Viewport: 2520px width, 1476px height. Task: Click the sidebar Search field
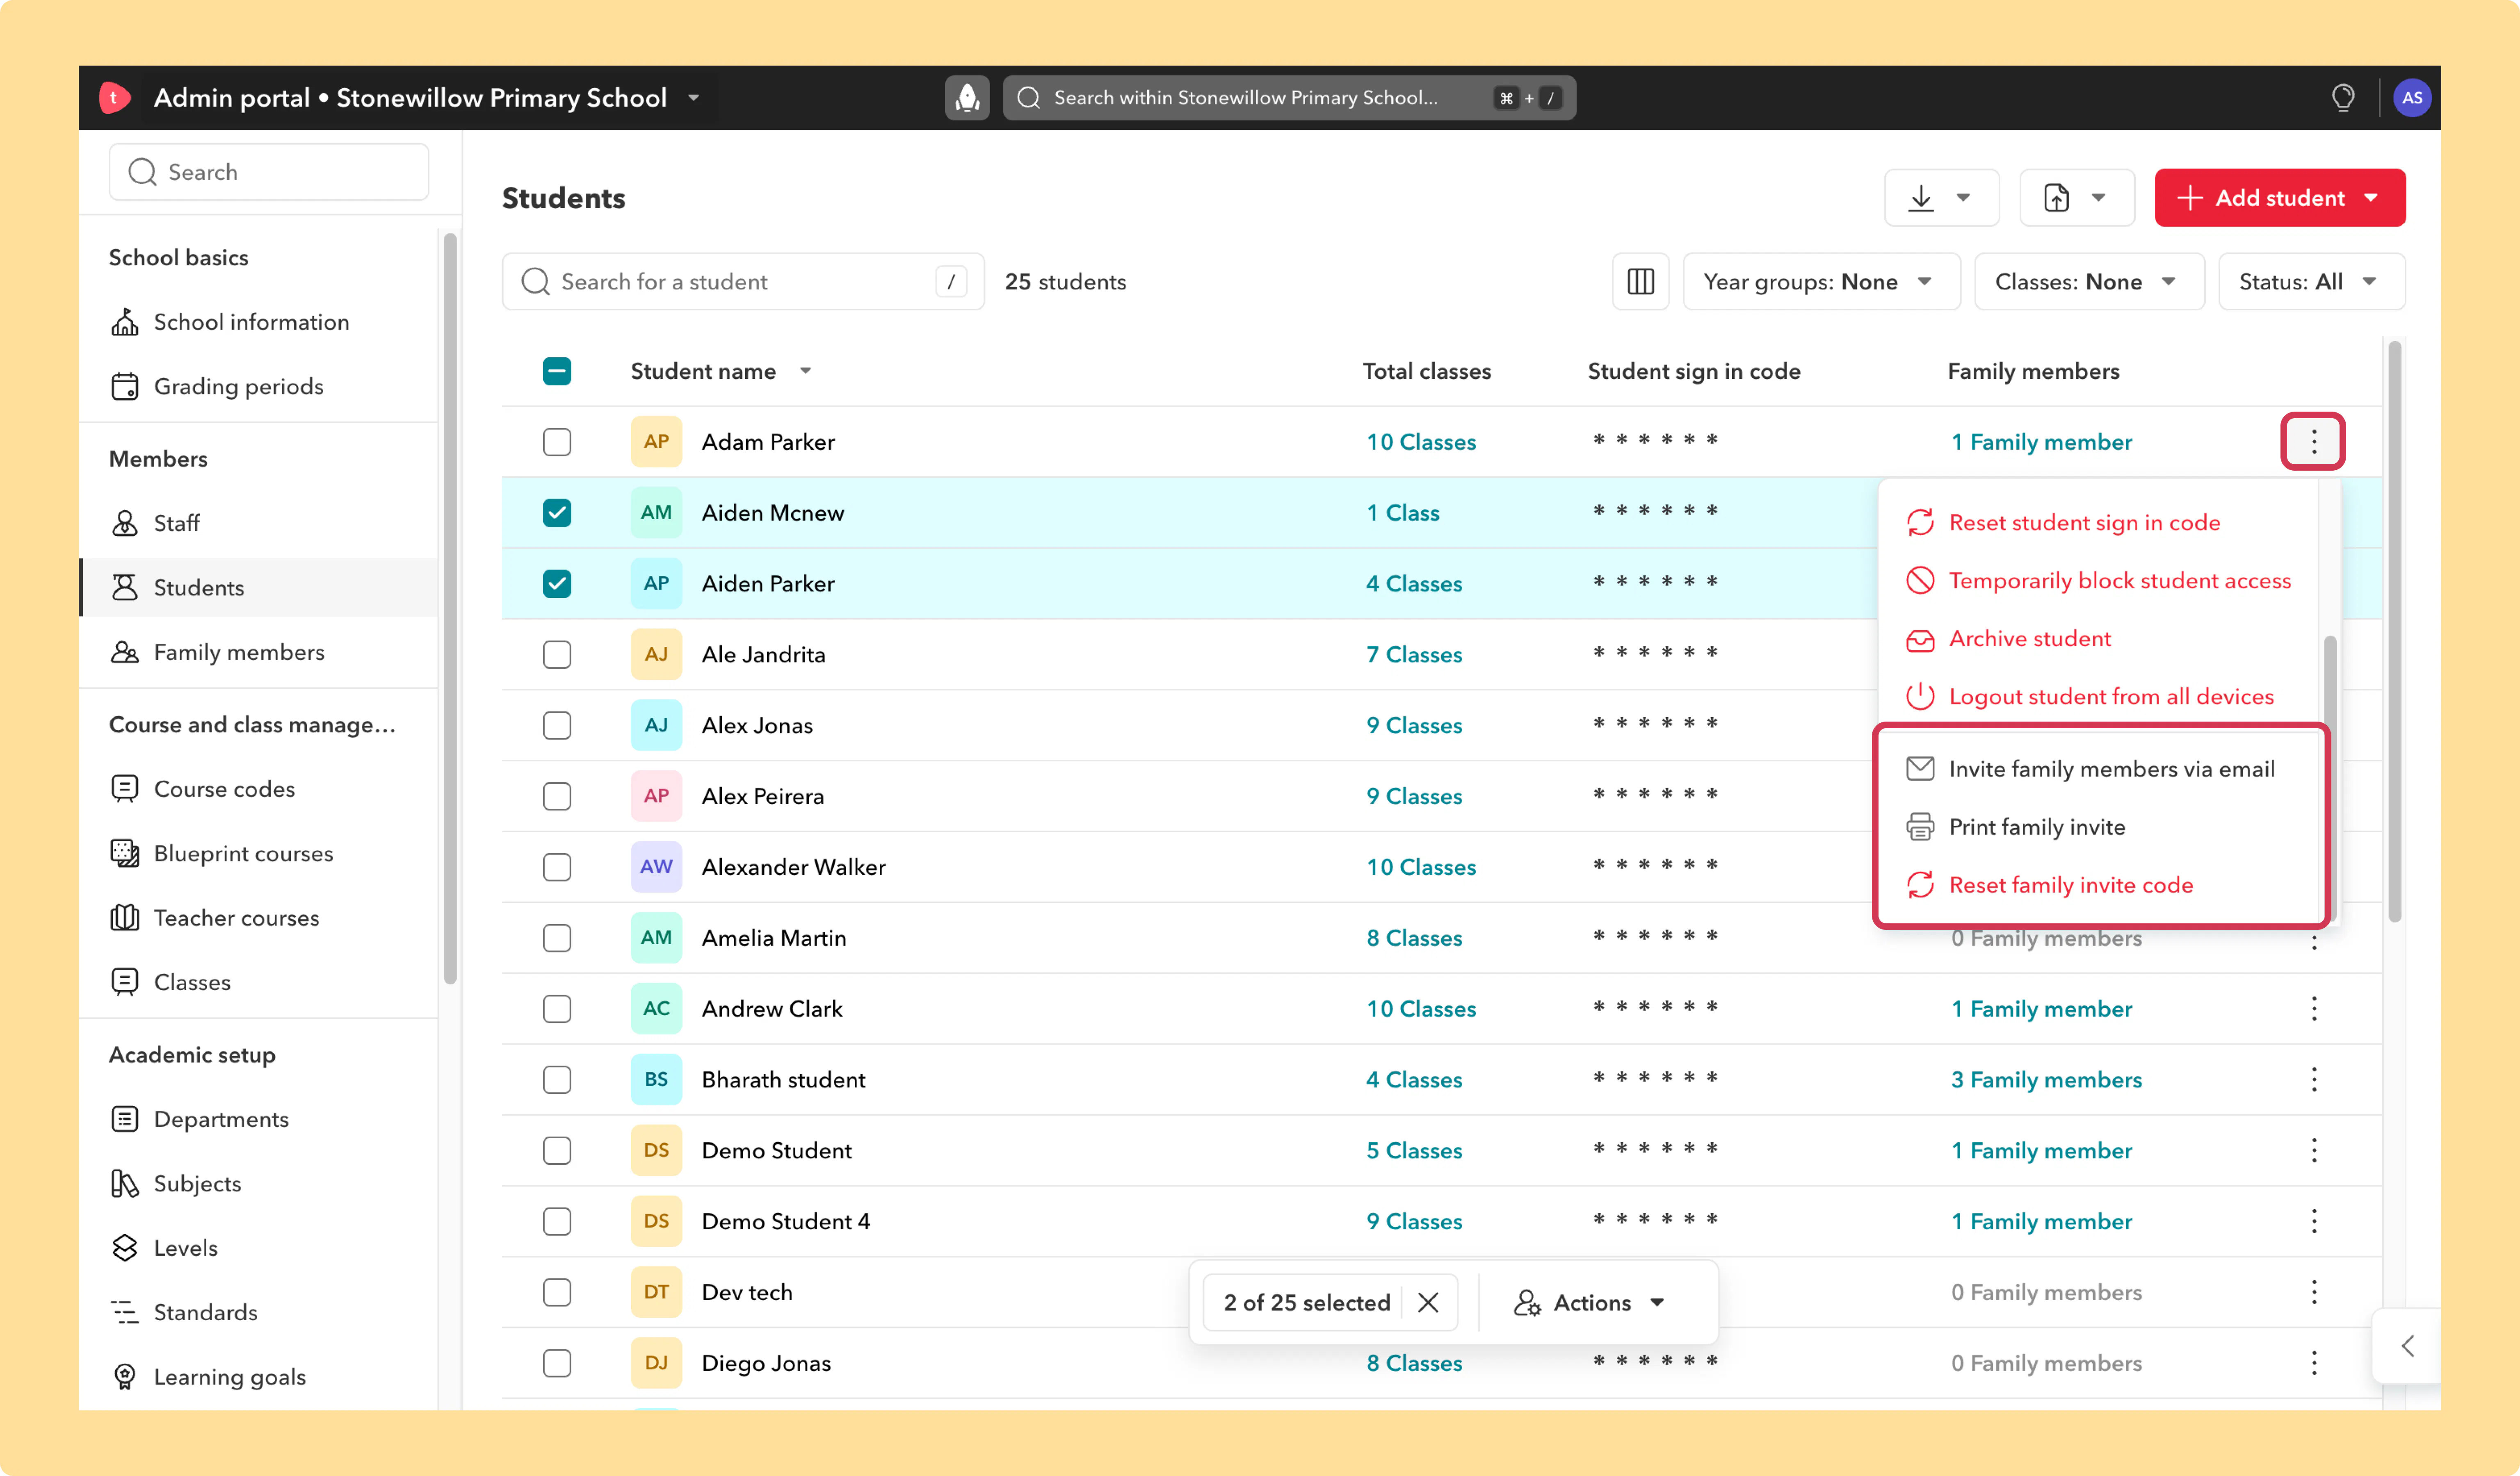click(x=269, y=172)
